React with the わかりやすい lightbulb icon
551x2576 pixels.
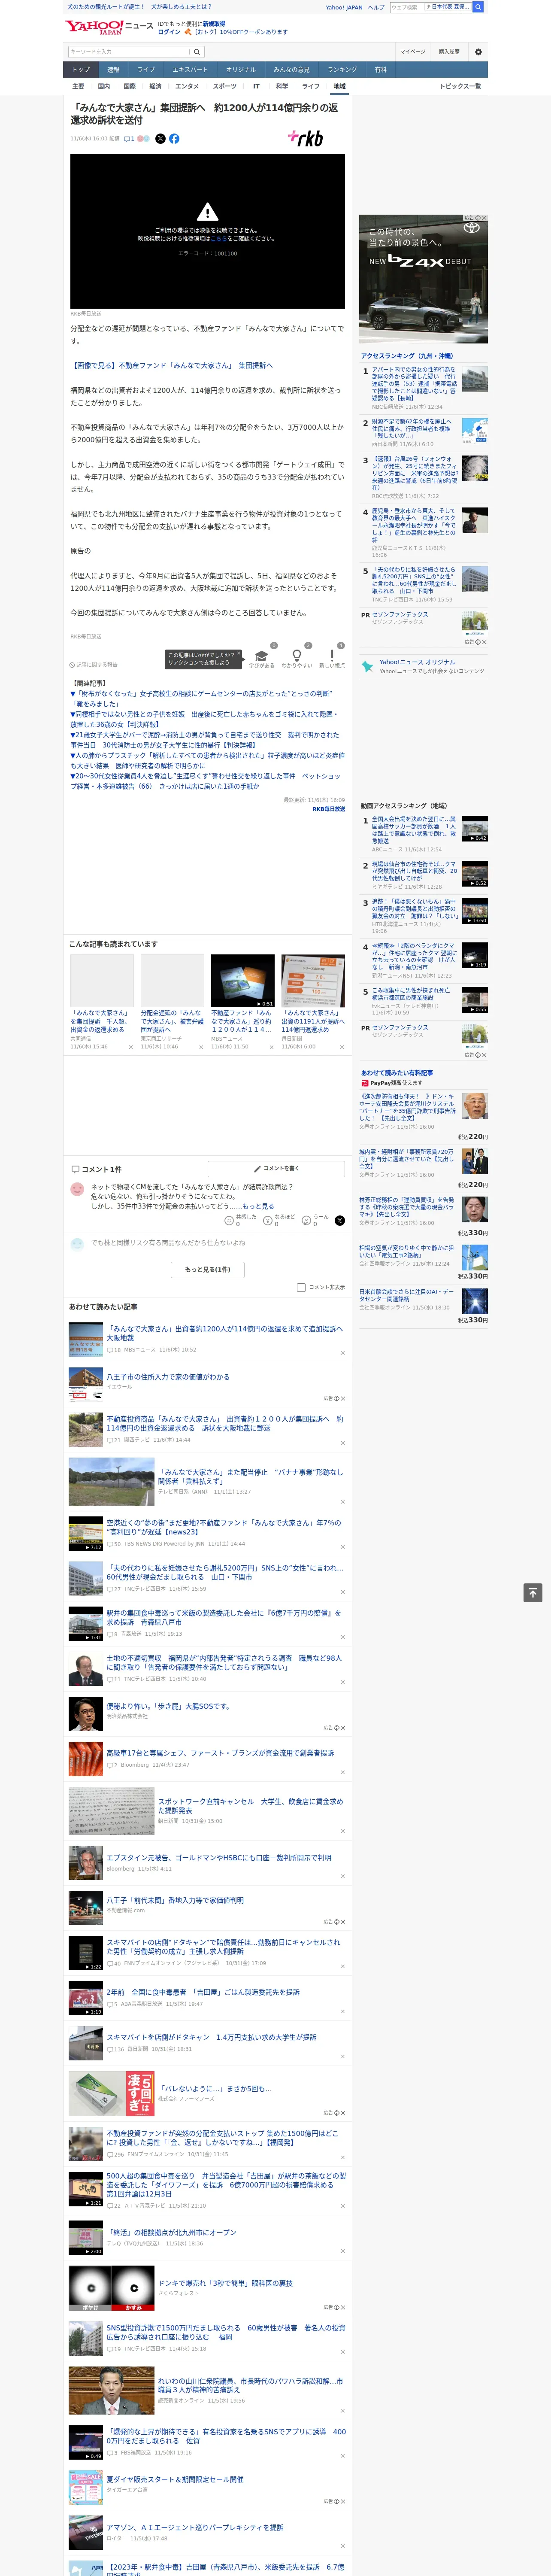click(296, 656)
